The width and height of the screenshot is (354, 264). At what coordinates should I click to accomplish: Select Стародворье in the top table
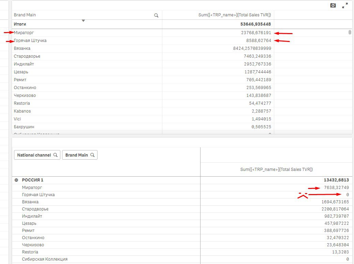pos(27,56)
